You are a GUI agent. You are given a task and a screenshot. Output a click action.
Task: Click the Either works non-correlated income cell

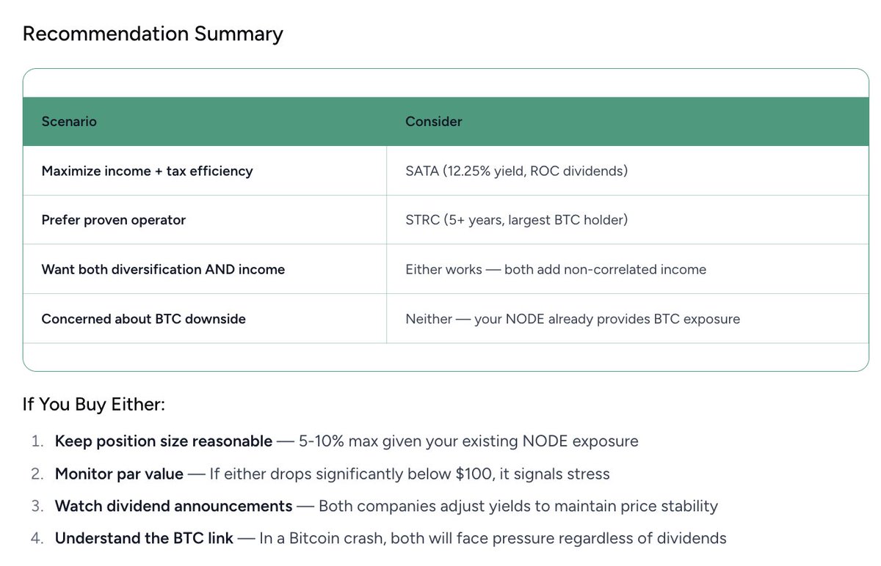[x=556, y=269]
